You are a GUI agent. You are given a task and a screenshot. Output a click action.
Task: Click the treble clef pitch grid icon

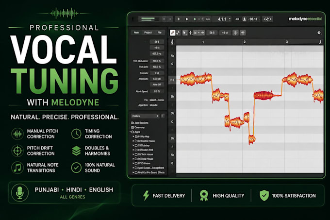coord(172,42)
